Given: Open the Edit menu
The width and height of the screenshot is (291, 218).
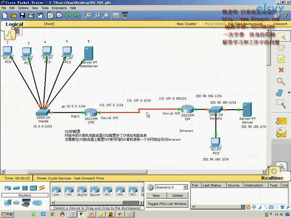Looking at the screenshot, I should [12, 8].
